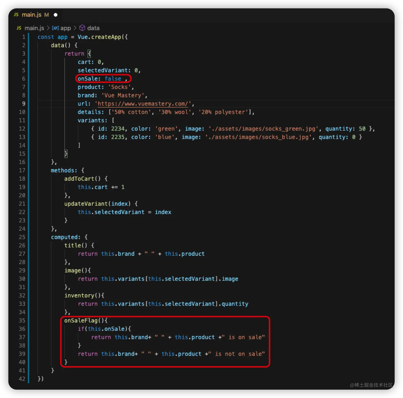Screen dimensions: 403x398
Task: Click line number 17 in gutter
Action: click(x=22, y=170)
